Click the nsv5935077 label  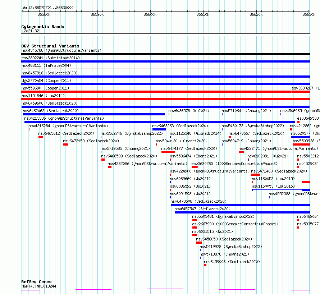tap(308, 224)
